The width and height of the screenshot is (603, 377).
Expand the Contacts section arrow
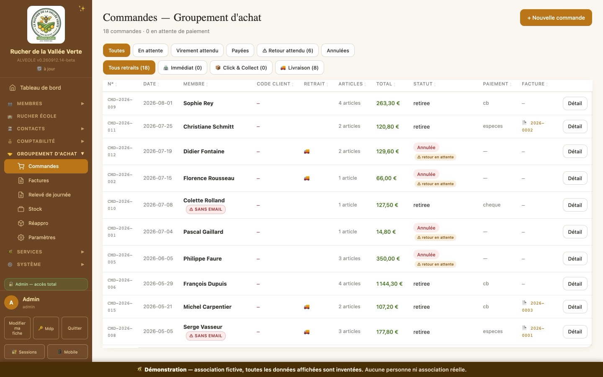point(82,129)
